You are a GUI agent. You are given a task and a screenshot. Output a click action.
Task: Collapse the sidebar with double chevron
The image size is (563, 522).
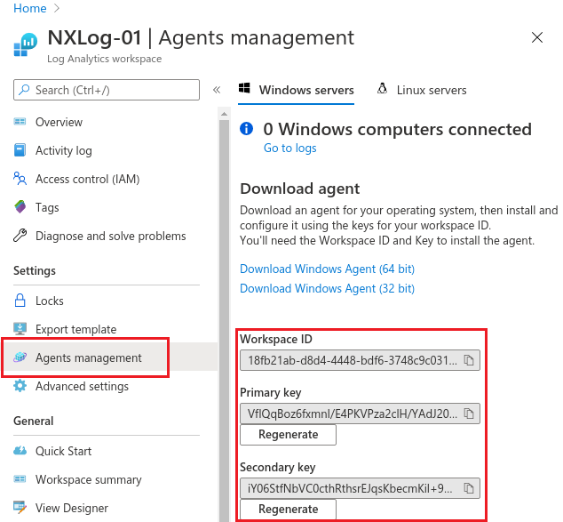217,90
